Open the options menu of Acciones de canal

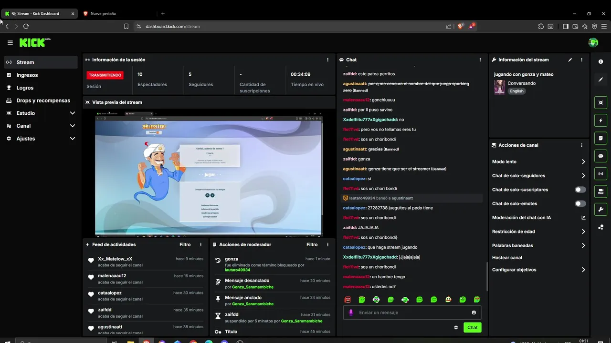[581, 145]
